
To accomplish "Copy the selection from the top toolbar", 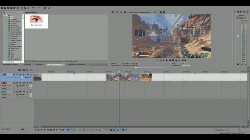I will (25, 8).
